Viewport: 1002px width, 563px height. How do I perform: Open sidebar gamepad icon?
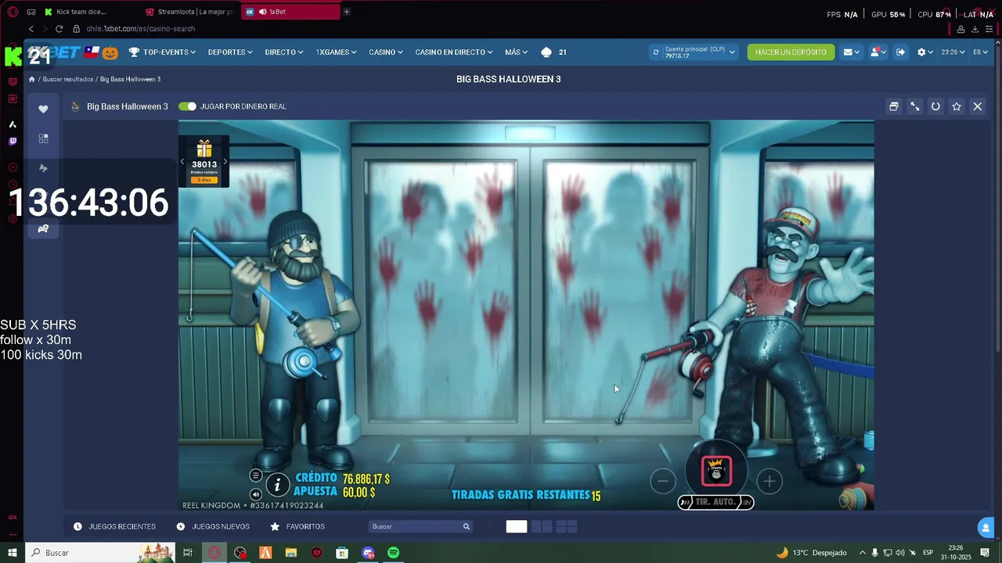point(43,228)
